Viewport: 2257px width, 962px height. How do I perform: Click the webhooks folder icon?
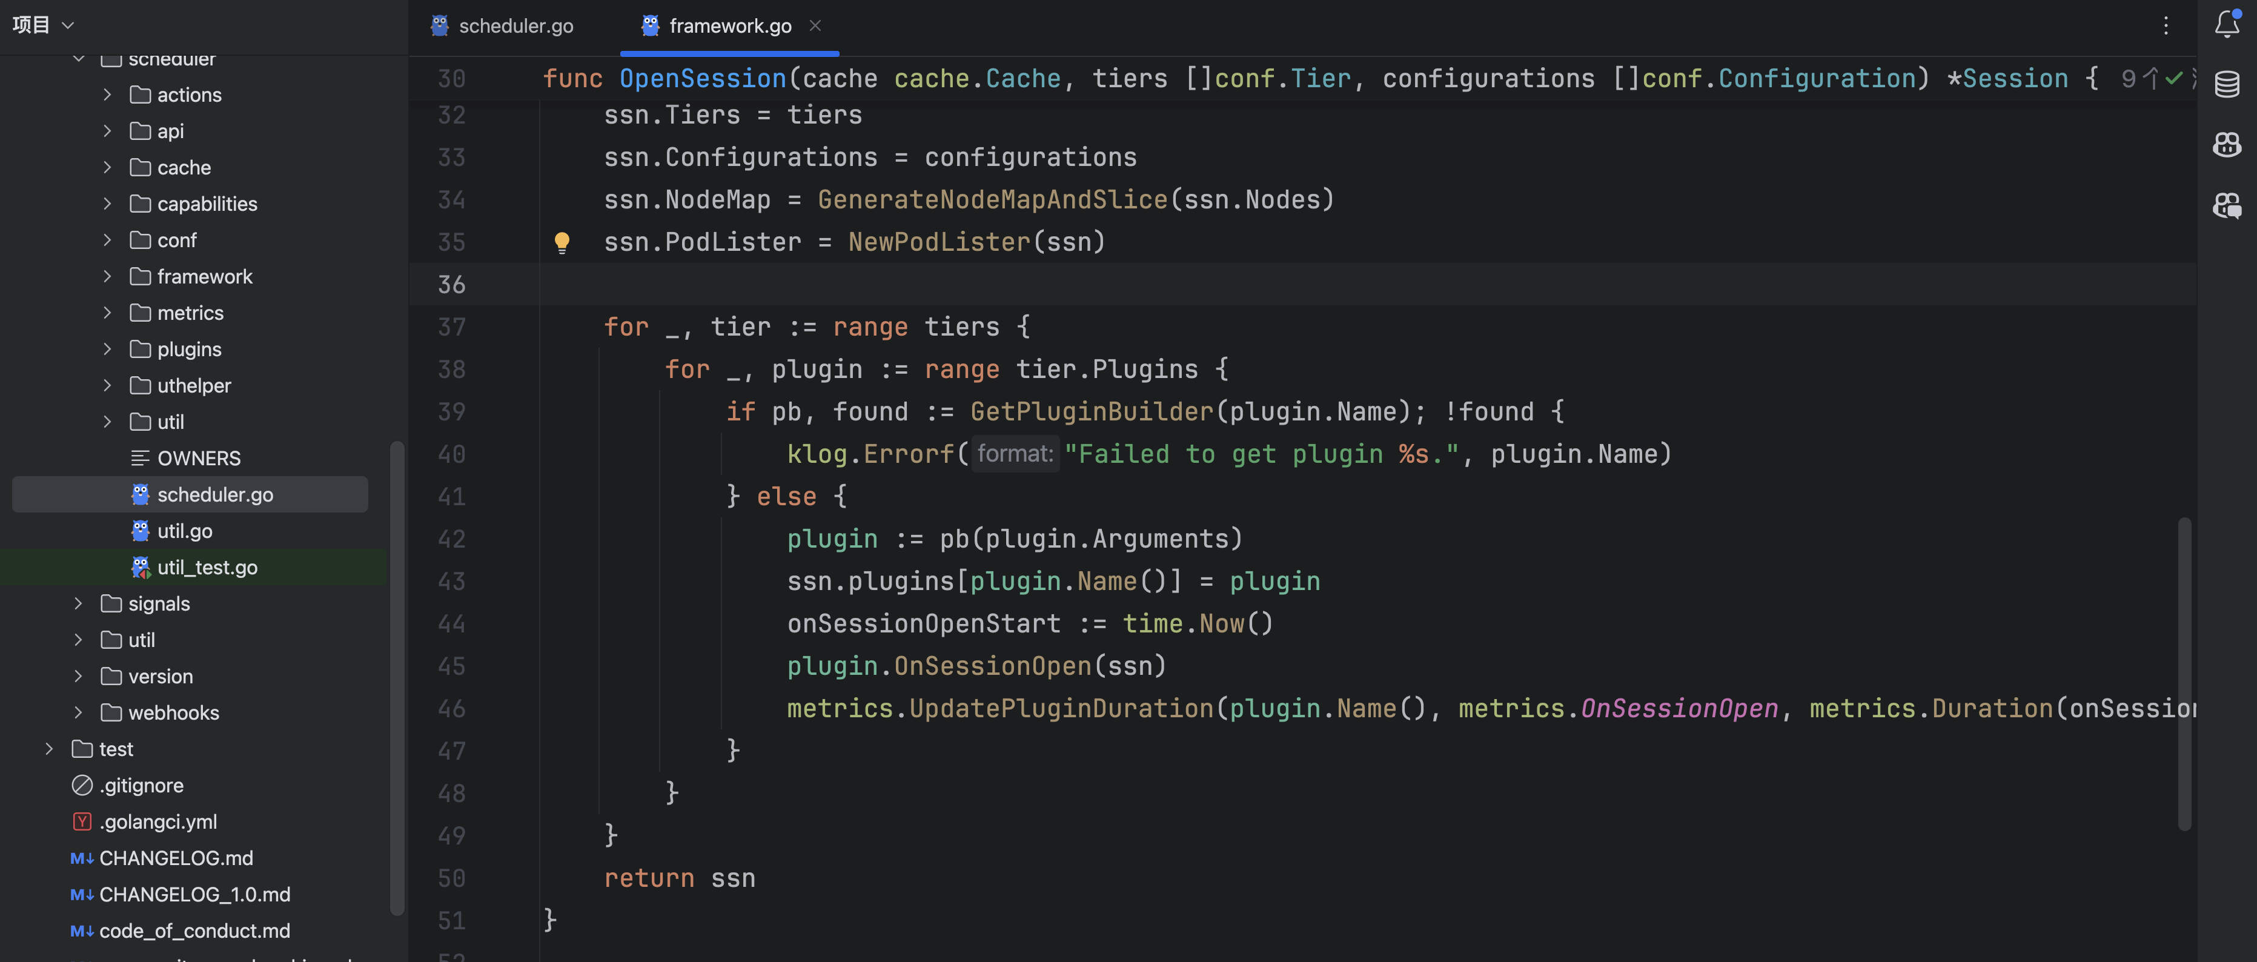[111, 713]
